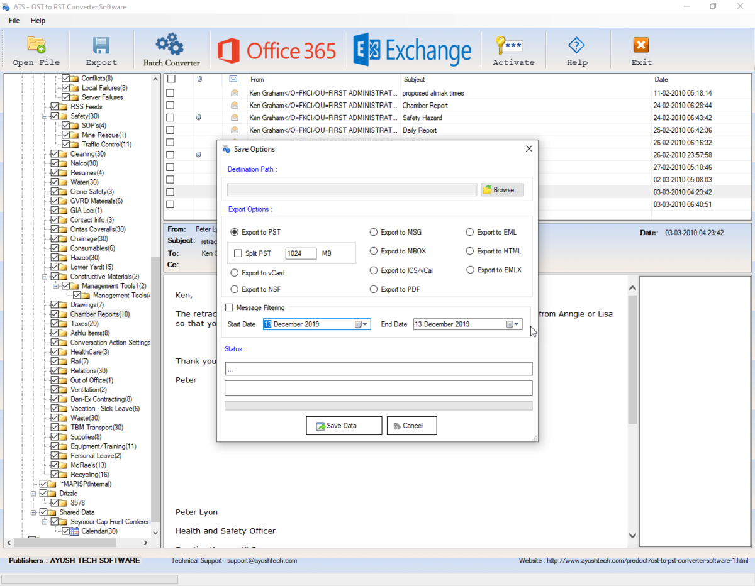Select the Export to PST radio button
This screenshot has width=755, height=586.
point(233,232)
